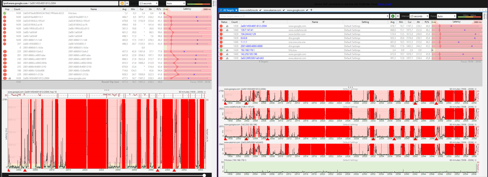The width and height of the screenshot is (488, 177).
Task: Open IP link 8.8.8.8
Action: (244, 38)
